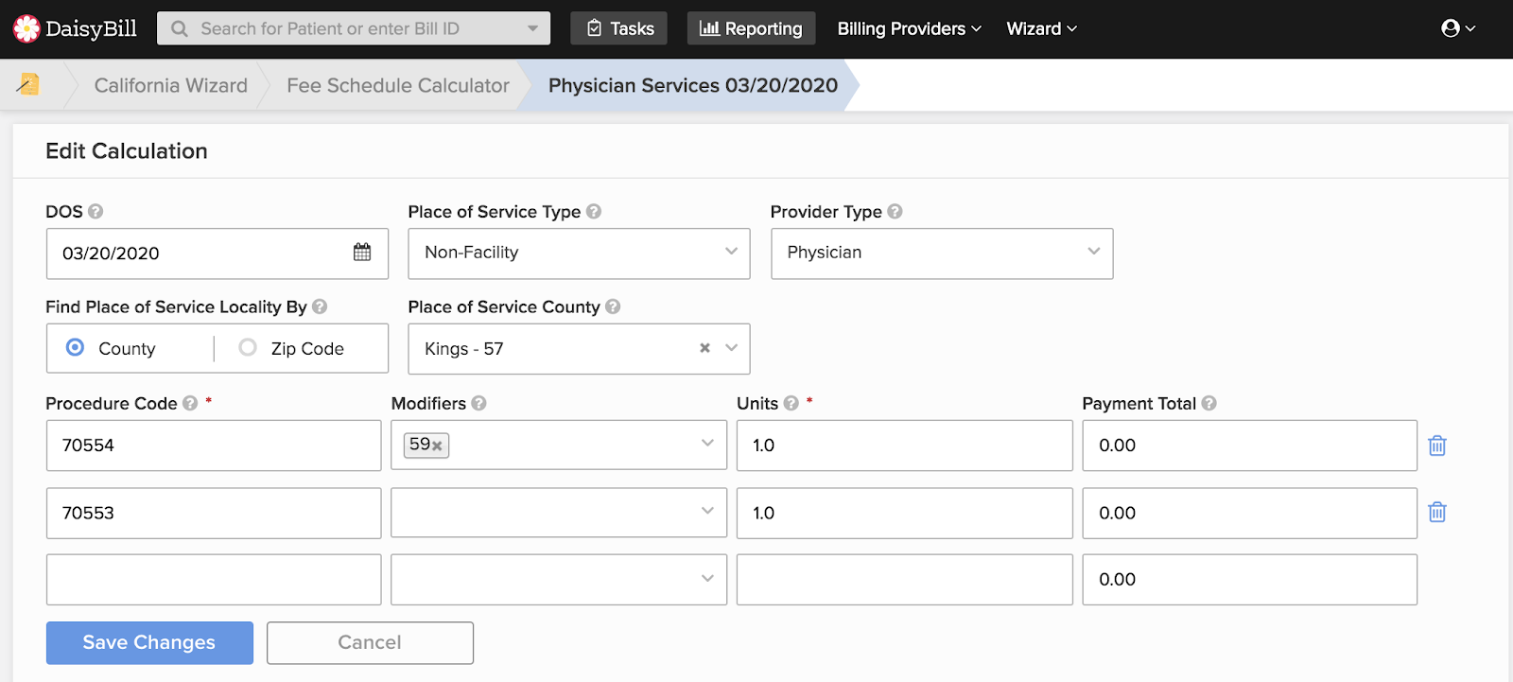The width and height of the screenshot is (1513, 682).
Task: Select the Zip Code radio option
Action: tap(248, 347)
